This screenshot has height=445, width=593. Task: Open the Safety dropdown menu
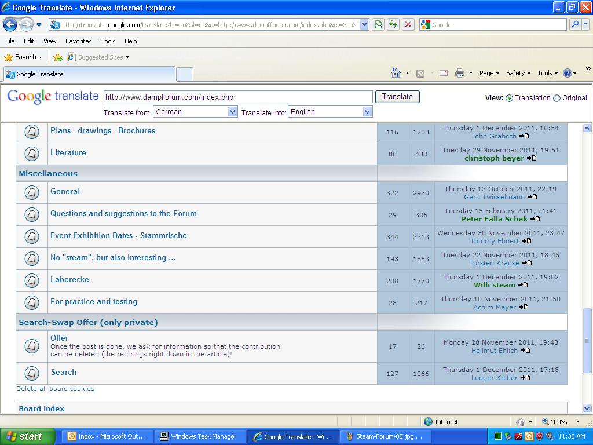[x=518, y=73]
